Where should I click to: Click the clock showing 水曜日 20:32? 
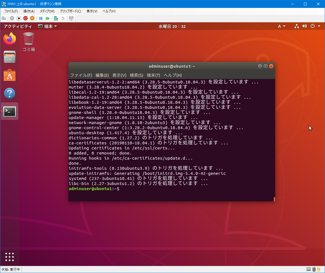pyautogui.click(x=172, y=26)
